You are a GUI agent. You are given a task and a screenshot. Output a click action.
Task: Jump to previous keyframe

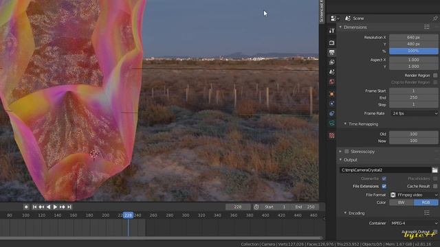(x=41, y=207)
